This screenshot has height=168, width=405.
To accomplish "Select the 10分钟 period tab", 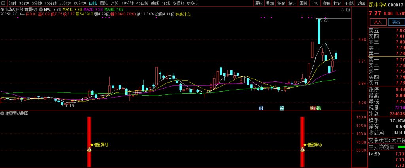I will [127, 3].
